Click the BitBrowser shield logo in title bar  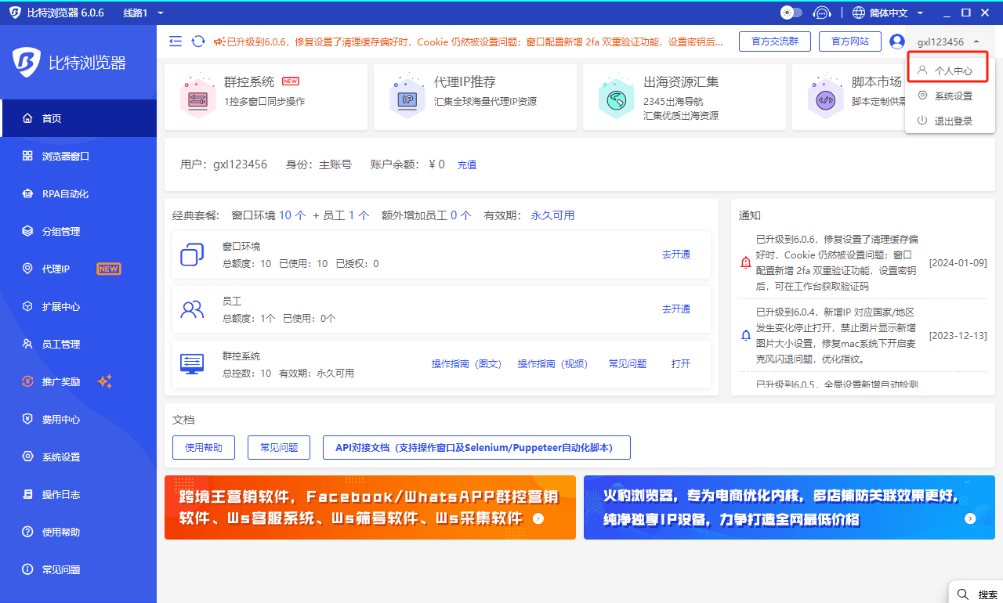coord(15,13)
